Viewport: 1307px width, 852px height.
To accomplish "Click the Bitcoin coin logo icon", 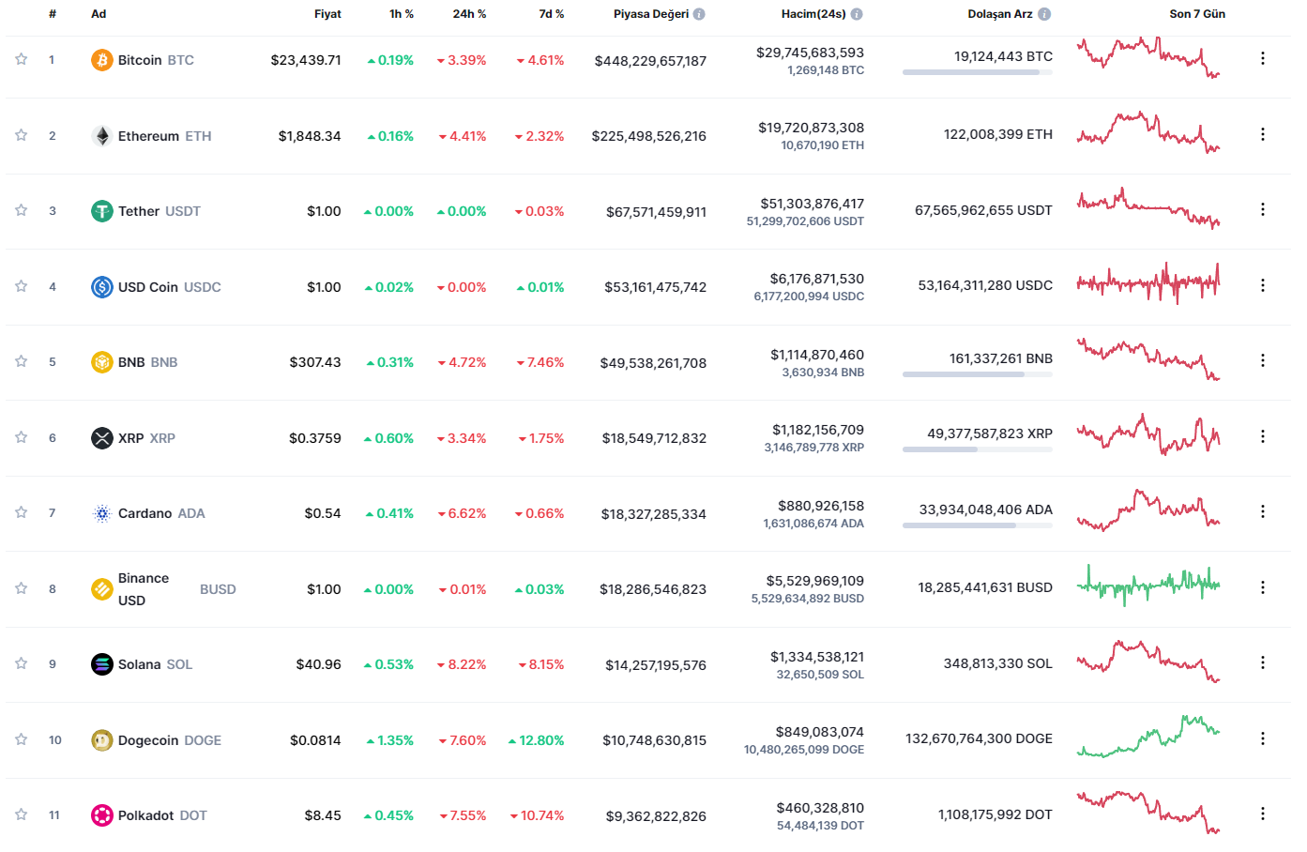I will tap(101, 60).
